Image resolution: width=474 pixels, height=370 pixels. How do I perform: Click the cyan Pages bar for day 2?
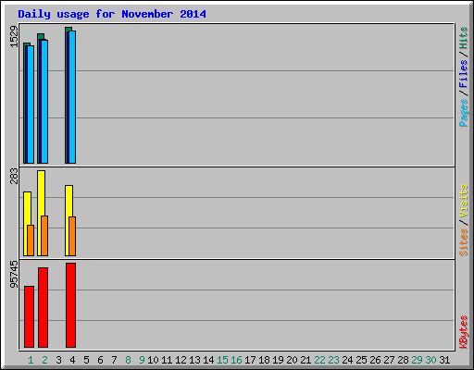44,102
